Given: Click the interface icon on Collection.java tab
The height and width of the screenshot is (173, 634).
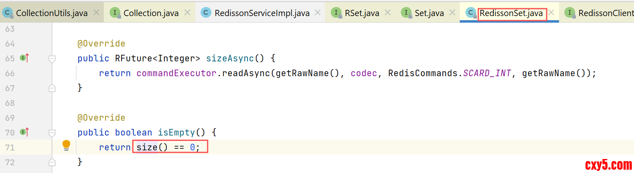Looking at the screenshot, I should pos(115,13).
